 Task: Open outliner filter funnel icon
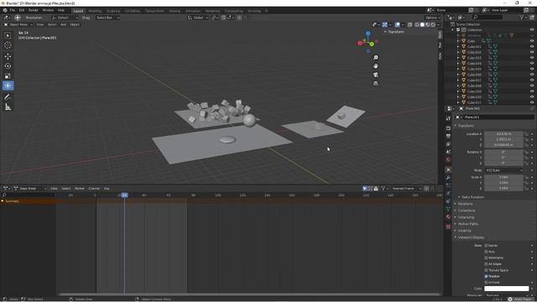click(522, 17)
